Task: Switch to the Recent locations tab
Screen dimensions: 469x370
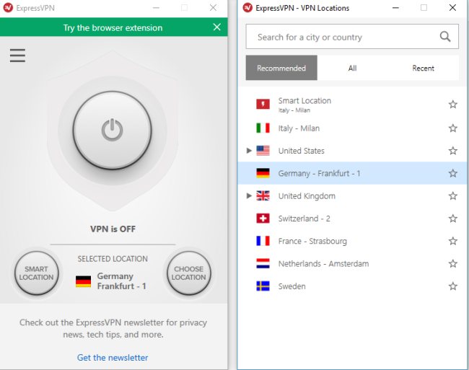Action: coord(423,69)
